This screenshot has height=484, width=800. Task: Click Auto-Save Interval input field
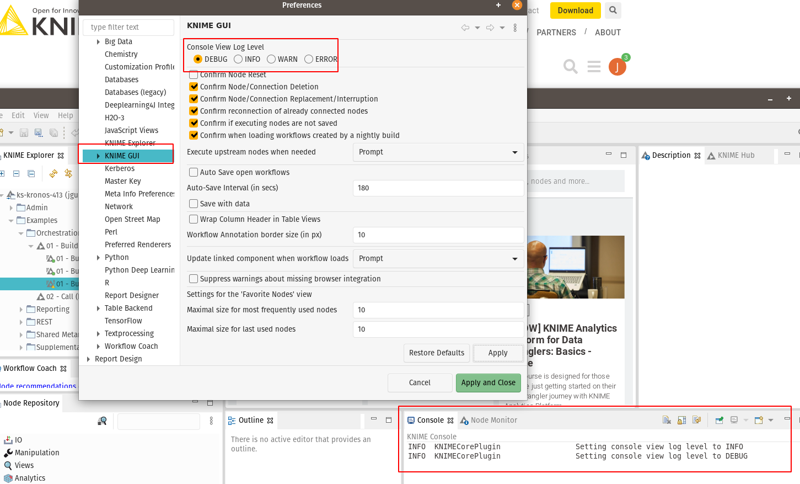[438, 188]
